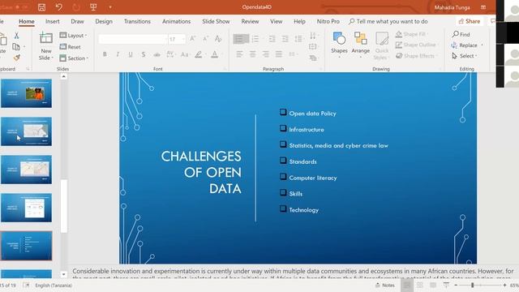The image size is (519, 292).
Task: Switch to Reading view
Action: pos(433,285)
